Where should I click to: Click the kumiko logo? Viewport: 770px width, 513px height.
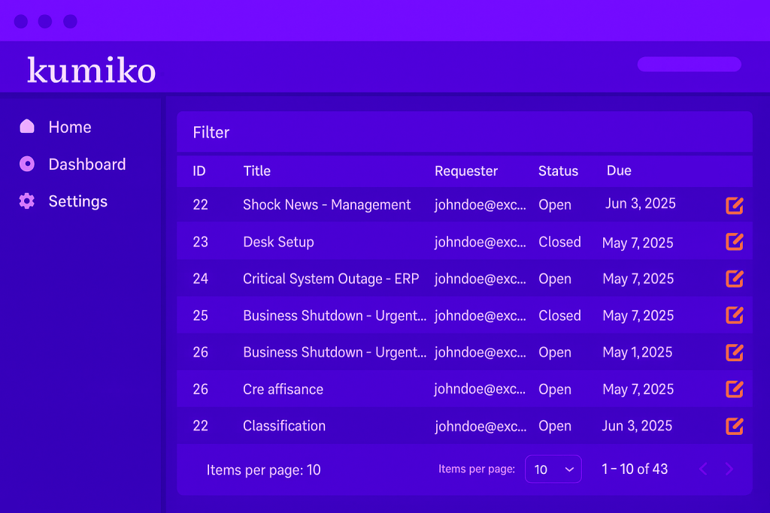92,70
